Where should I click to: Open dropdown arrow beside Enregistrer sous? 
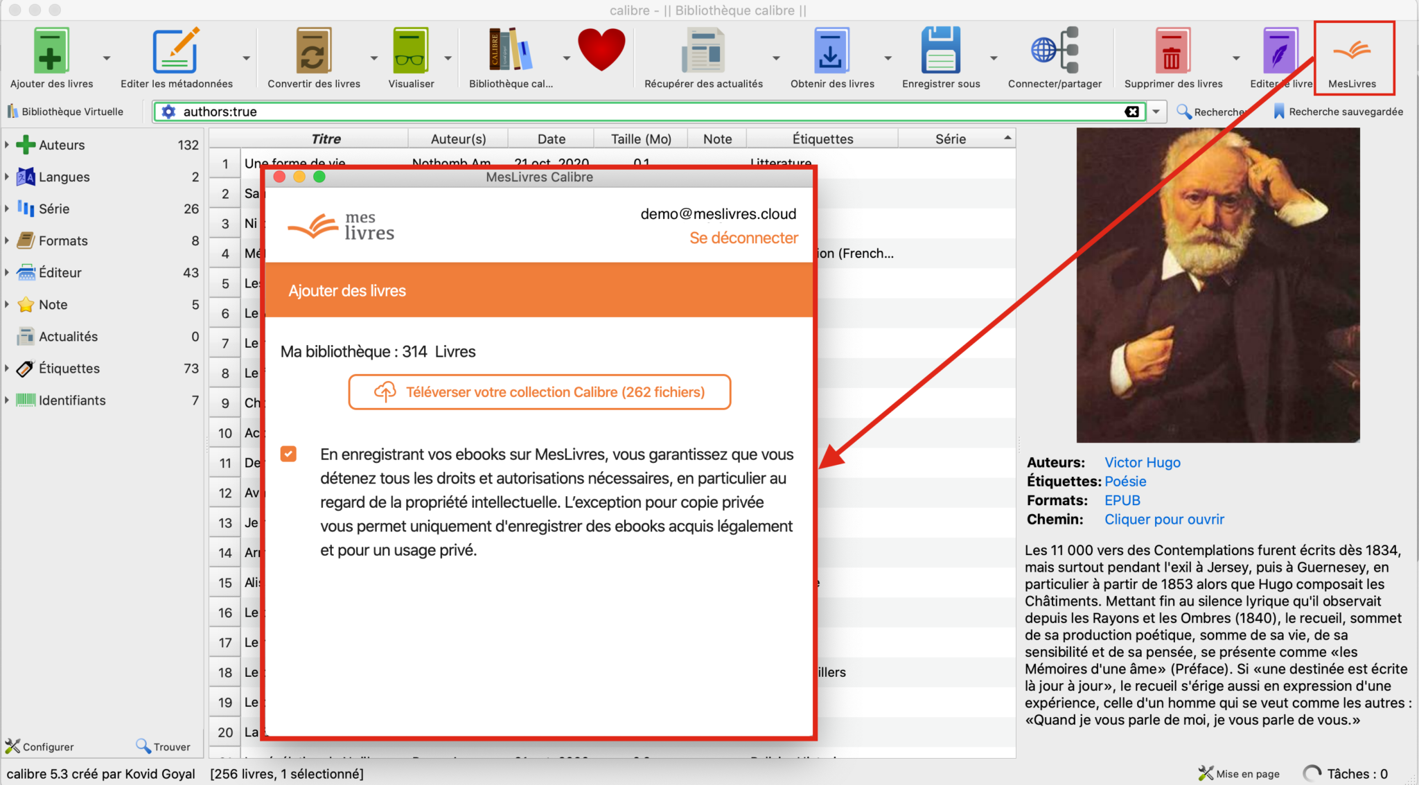coord(994,58)
